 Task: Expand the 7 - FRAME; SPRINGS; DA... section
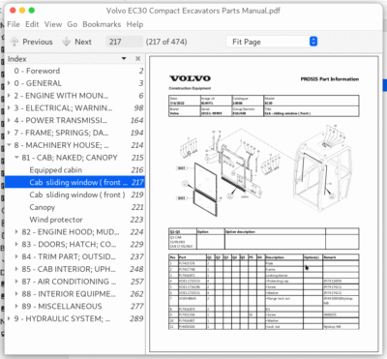[9, 133]
